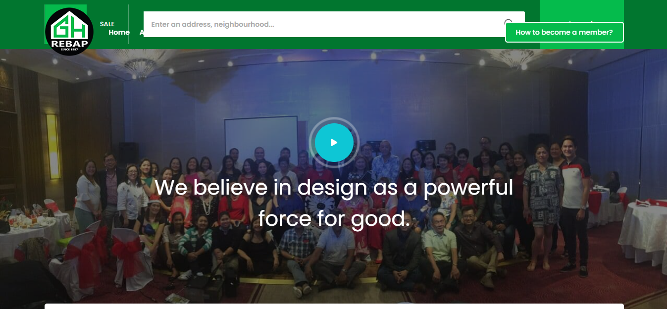This screenshot has height=309, width=667.
Task: Click the chandelier in the hero photo's top left
Action: click(141, 64)
